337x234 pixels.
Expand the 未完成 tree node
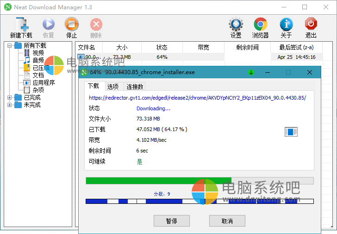click(9, 105)
